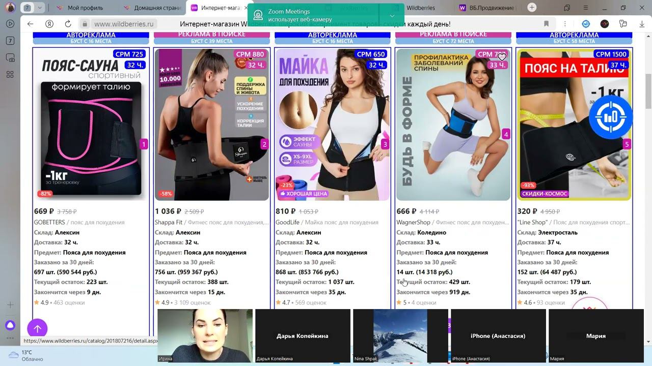Open the WagnerShop brand link
This screenshot has width=652, height=366.
click(x=413, y=222)
